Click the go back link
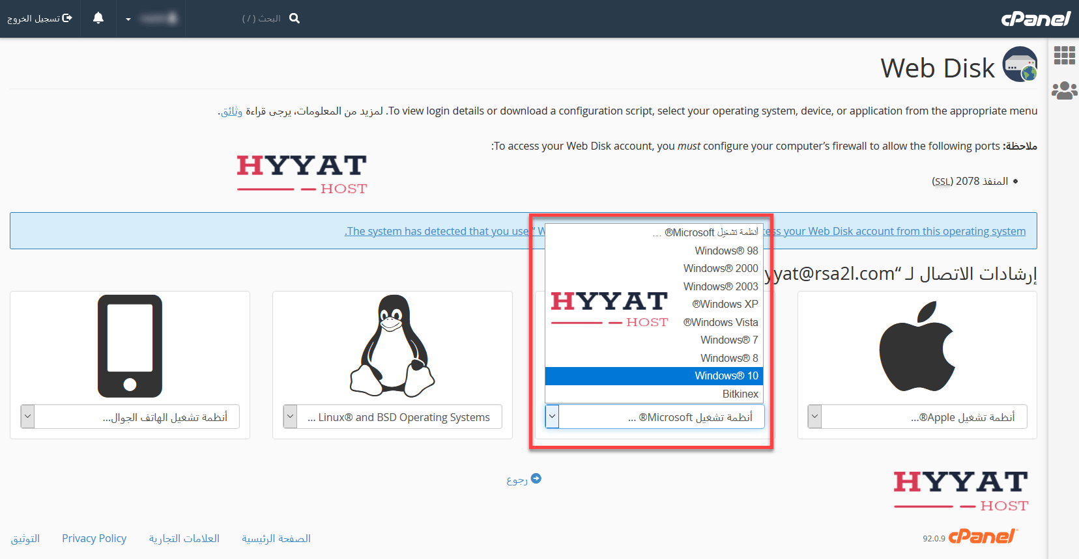Image resolution: width=1079 pixels, height=559 pixels. [524, 480]
